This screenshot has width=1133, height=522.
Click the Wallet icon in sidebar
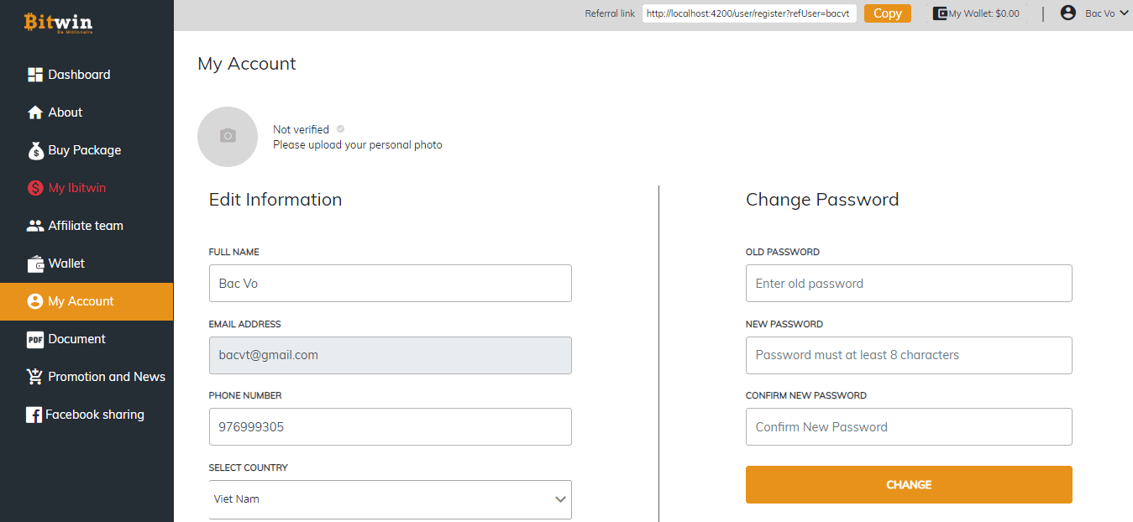35,264
